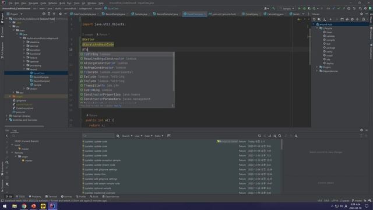This screenshot has width=373, height=210.
Task: Click Update Project arrow in Git toolbar
Action: coord(334,8)
